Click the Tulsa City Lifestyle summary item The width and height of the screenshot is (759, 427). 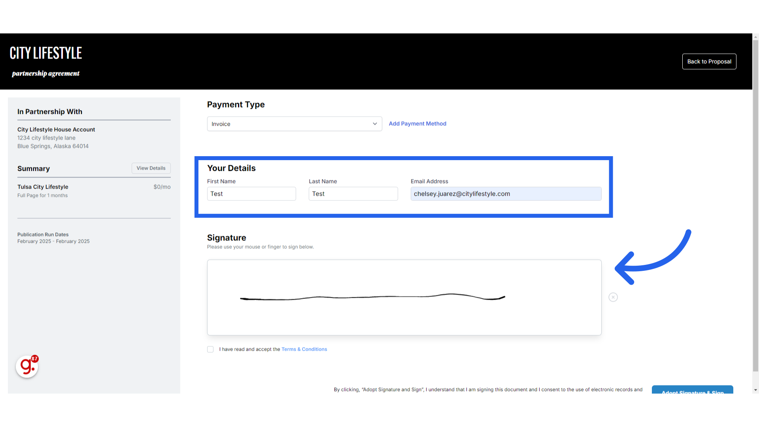point(43,187)
